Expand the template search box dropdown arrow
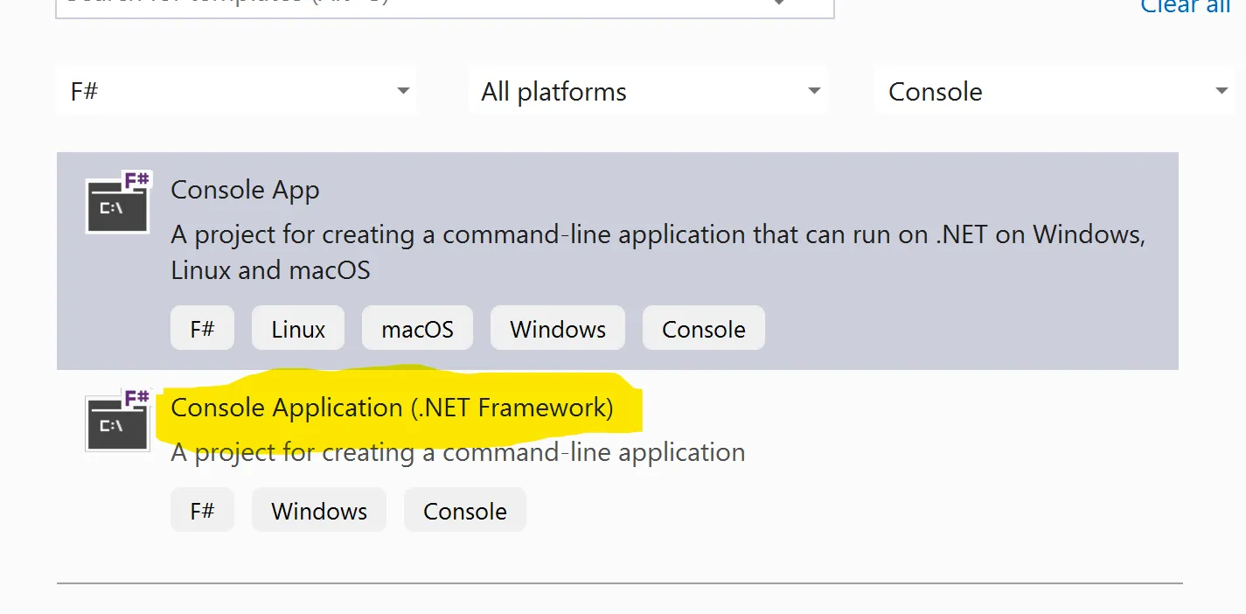The width and height of the screenshot is (1246, 614). (778, 3)
